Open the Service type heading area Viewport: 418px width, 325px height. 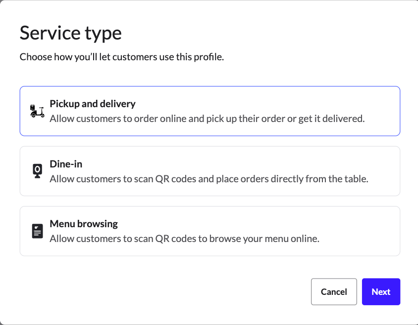click(70, 33)
